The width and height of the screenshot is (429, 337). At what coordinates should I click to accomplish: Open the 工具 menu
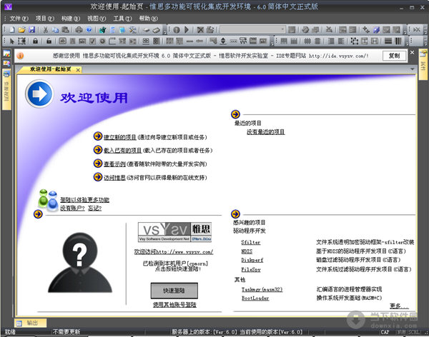pyautogui.click(x=122, y=19)
